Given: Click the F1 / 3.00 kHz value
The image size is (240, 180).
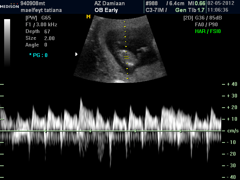Looking at the screenshot, I should point(41,25).
